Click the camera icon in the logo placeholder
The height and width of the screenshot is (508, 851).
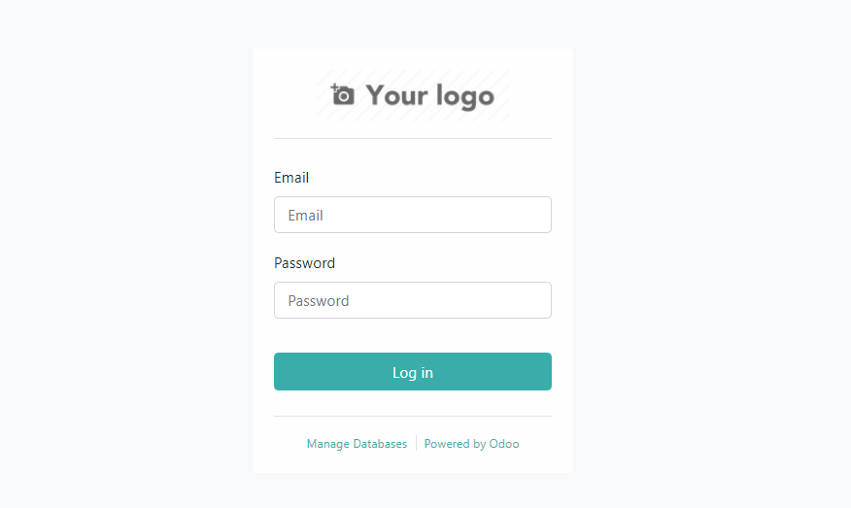click(343, 95)
